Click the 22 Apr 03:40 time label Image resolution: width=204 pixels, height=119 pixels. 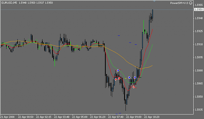click(62, 117)
